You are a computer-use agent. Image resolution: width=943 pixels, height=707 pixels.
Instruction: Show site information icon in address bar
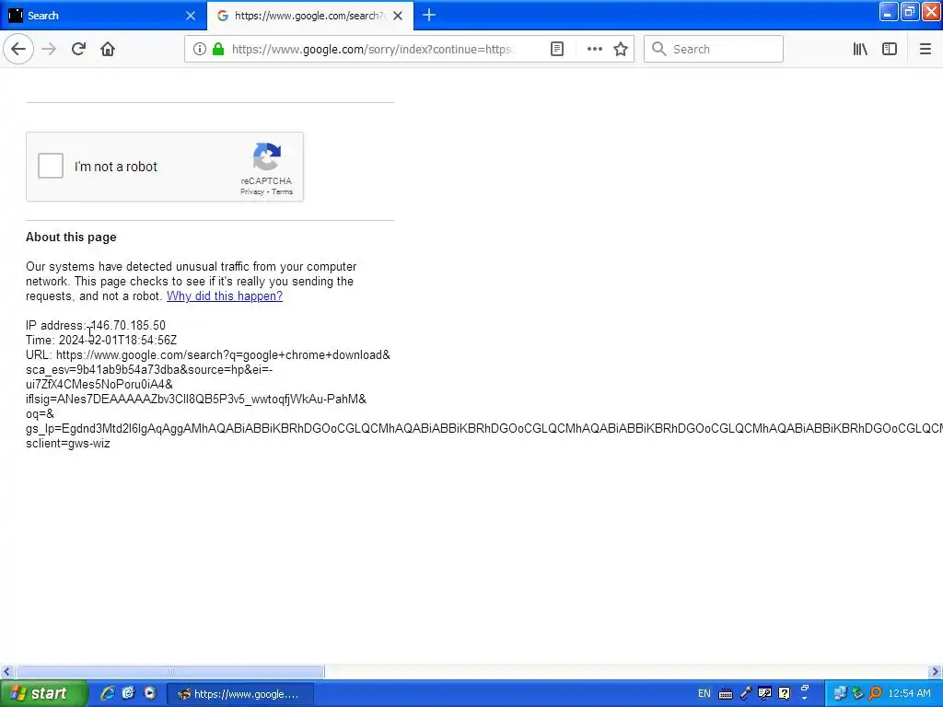pos(200,49)
